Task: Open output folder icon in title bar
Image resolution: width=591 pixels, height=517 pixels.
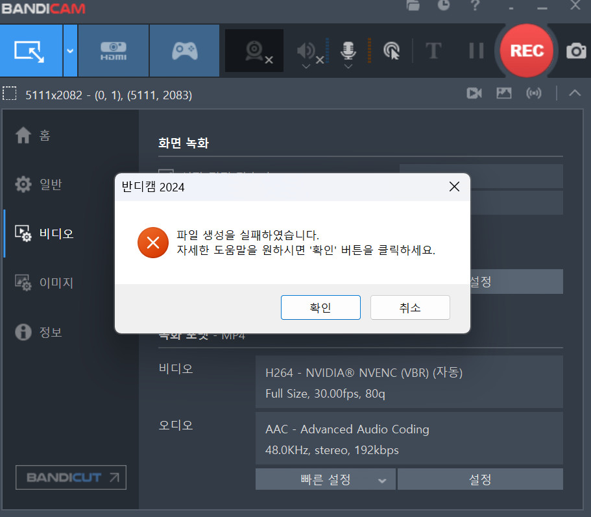Action: click(x=413, y=5)
